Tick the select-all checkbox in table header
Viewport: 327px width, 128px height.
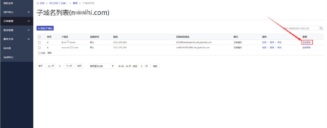click(39, 37)
